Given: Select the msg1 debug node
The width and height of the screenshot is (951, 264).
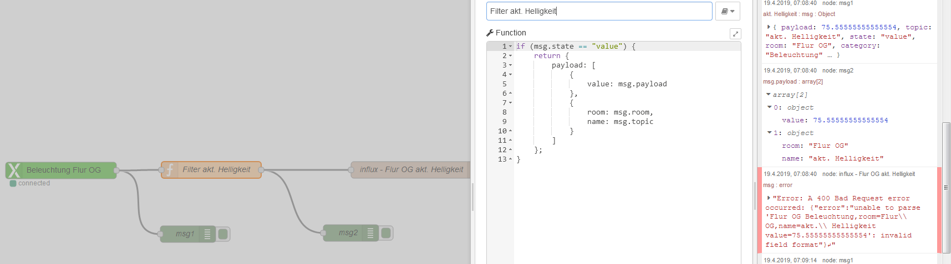Looking at the screenshot, I should pyautogui.click(x=187, y=234).
